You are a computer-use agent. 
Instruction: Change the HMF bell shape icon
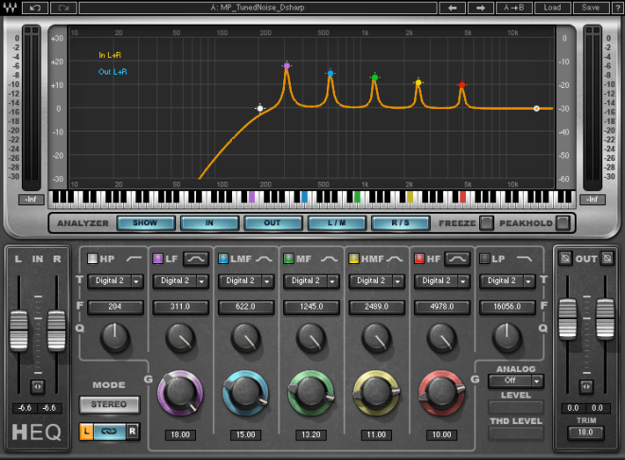(395, 259)
